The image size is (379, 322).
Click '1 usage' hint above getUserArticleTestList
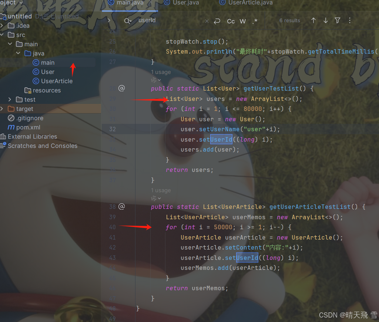[161, 190]
